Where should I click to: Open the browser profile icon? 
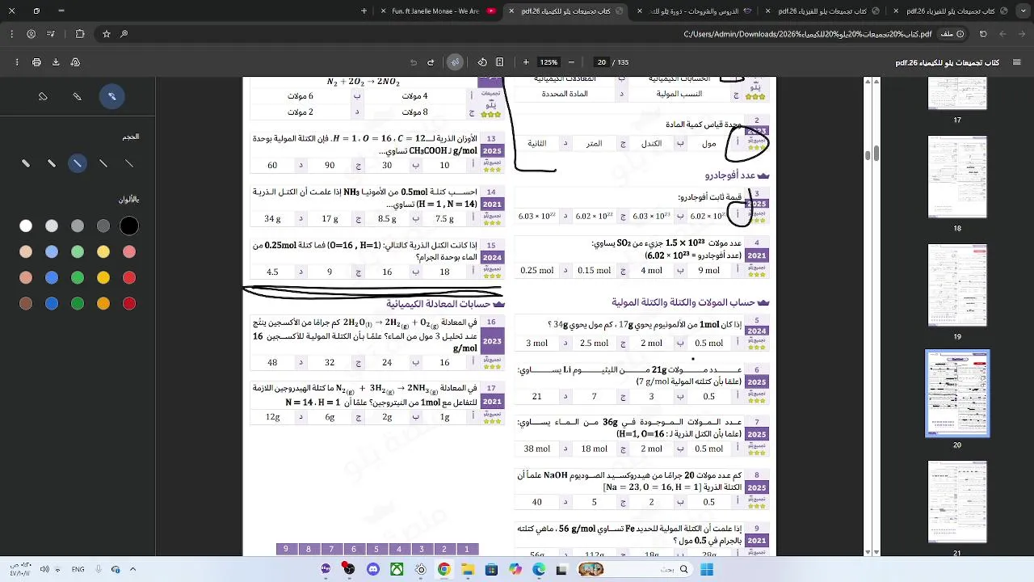(x=31, y=34)
